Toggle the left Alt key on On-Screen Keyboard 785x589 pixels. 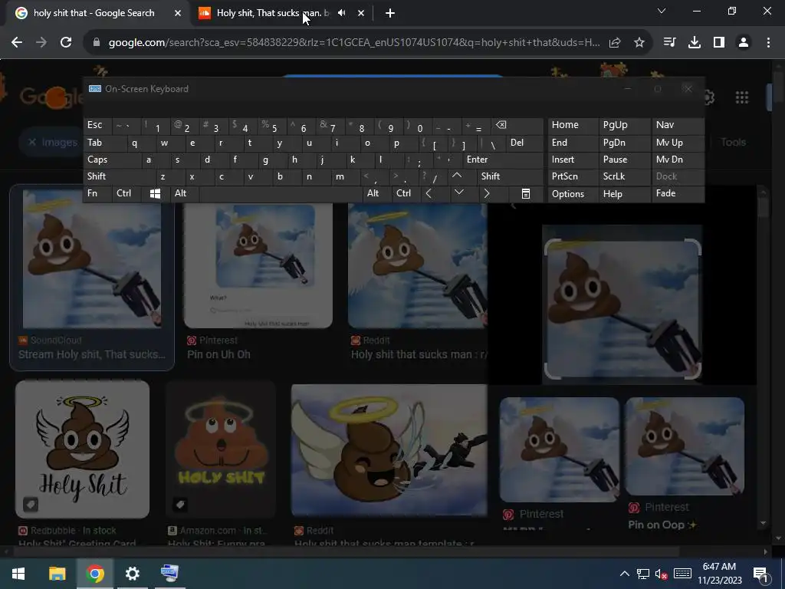tap(184, 193)
